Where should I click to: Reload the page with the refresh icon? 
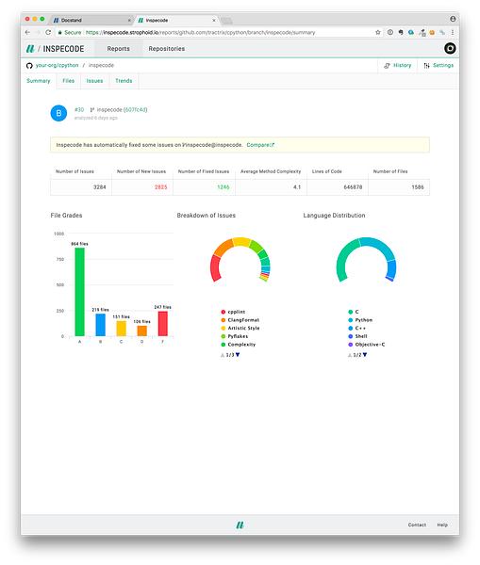point(48,32)
